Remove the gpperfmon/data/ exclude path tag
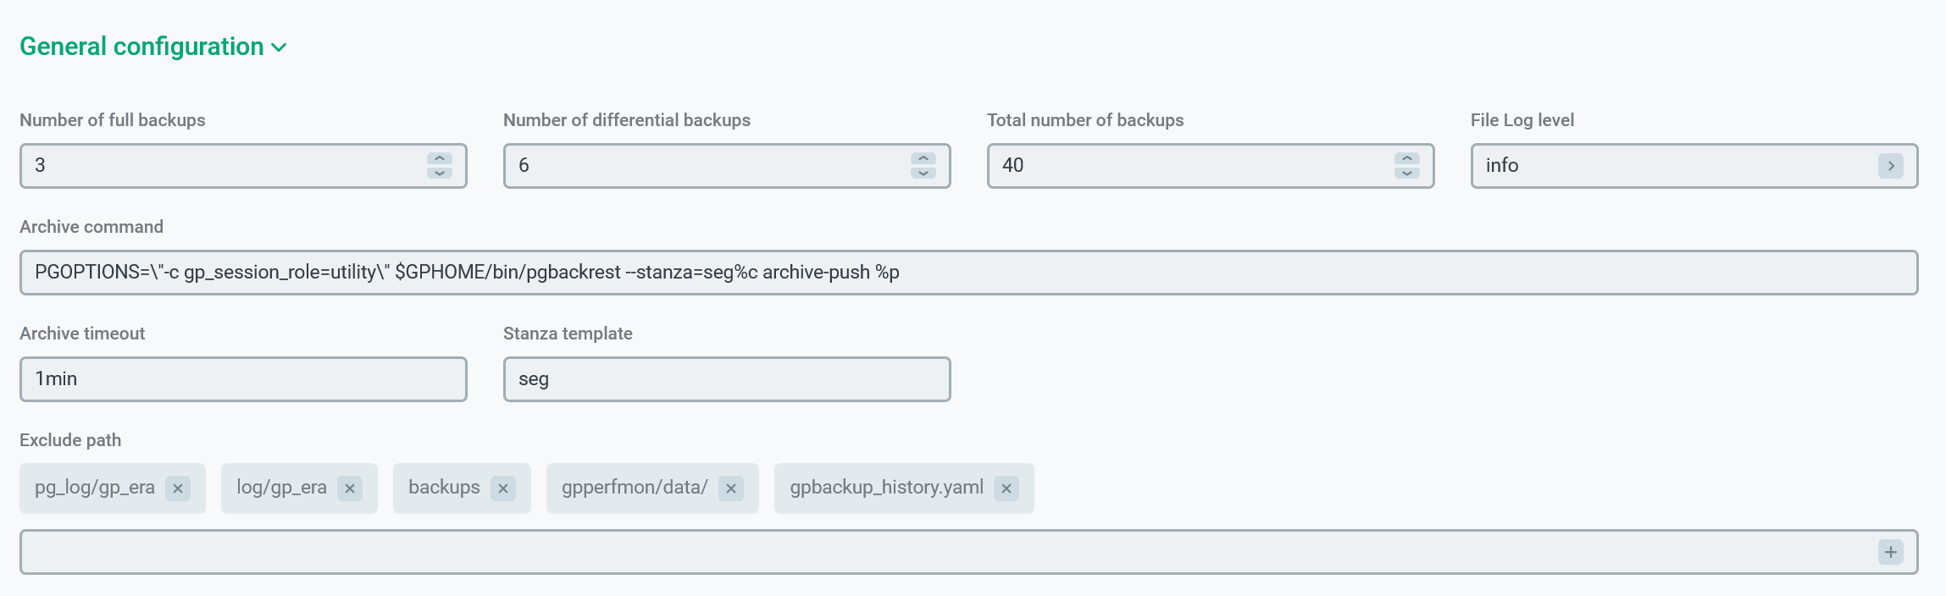 point(731,488)
